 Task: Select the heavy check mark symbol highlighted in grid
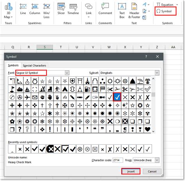pyautogui.click(x=117, y=97)
